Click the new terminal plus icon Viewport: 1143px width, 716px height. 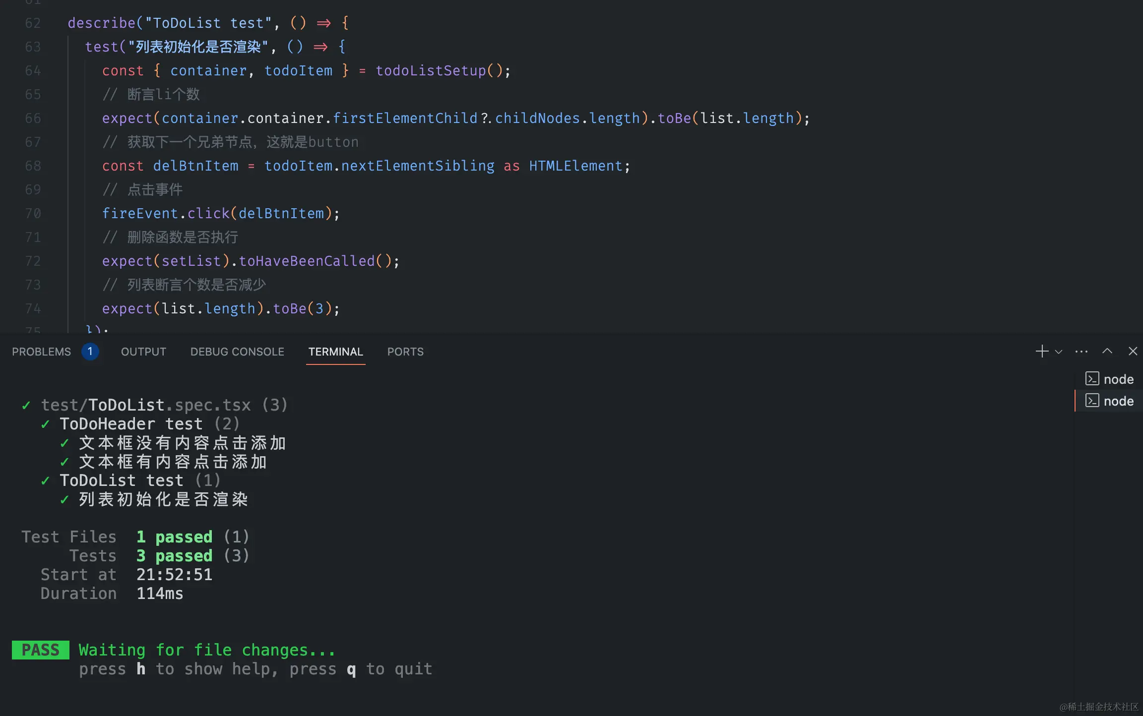point(1041,352)
